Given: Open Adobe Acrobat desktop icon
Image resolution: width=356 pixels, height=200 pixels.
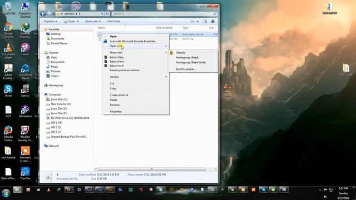Looking at the screenshot, I should [x=8, y=72].
